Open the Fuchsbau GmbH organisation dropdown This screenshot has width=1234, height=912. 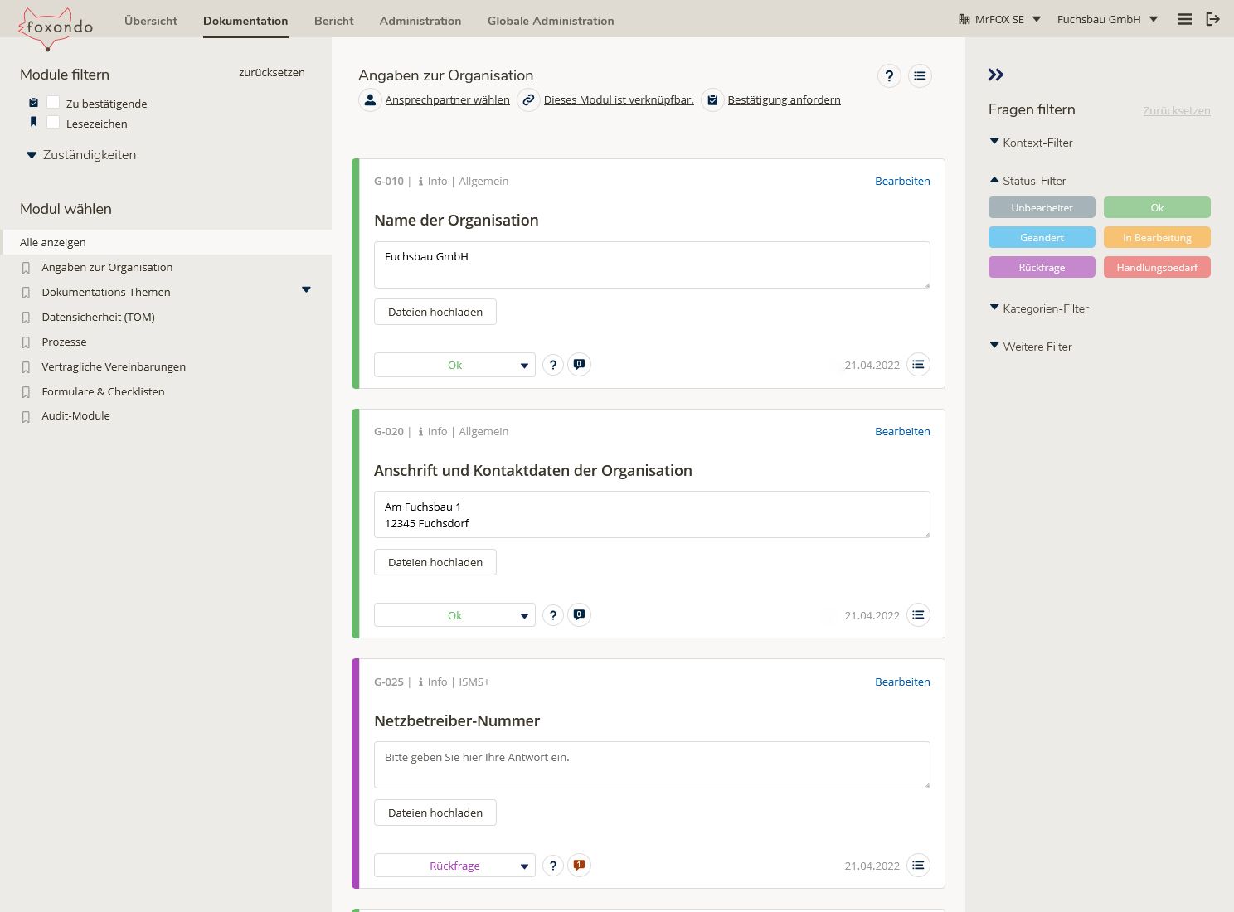click(x=1107, y=19)
